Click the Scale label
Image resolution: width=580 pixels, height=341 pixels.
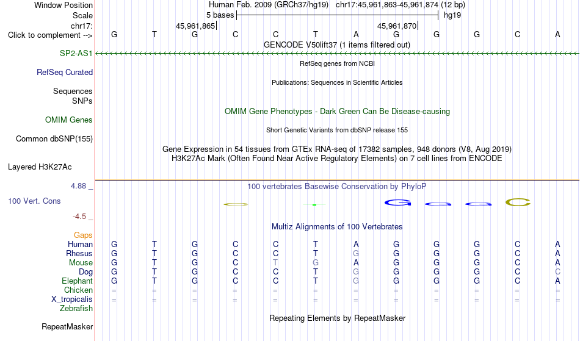tap(83, 16)
